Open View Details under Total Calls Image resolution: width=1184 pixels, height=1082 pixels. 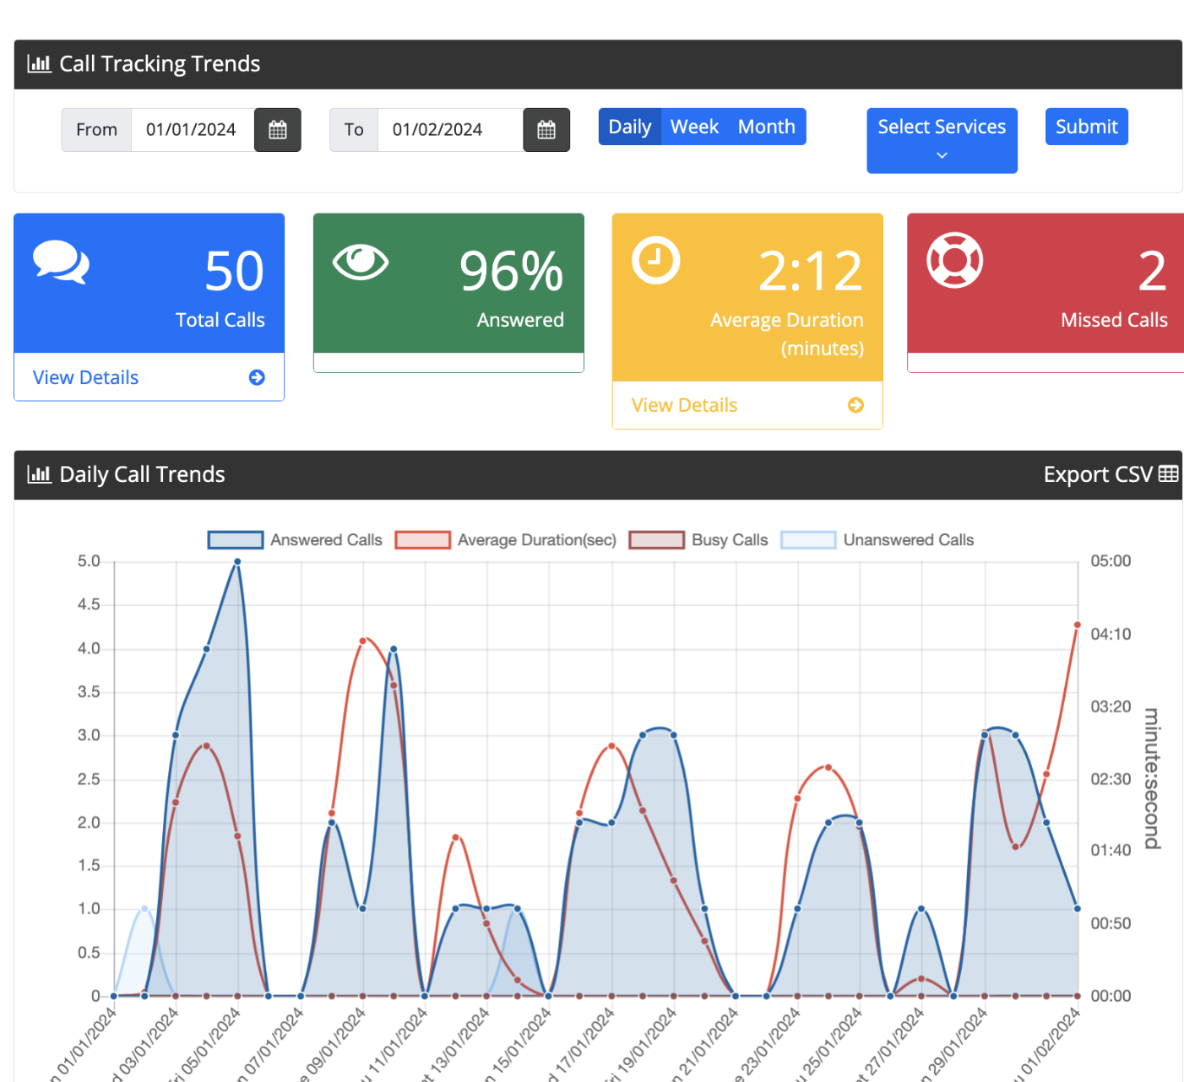pos(86,377)
